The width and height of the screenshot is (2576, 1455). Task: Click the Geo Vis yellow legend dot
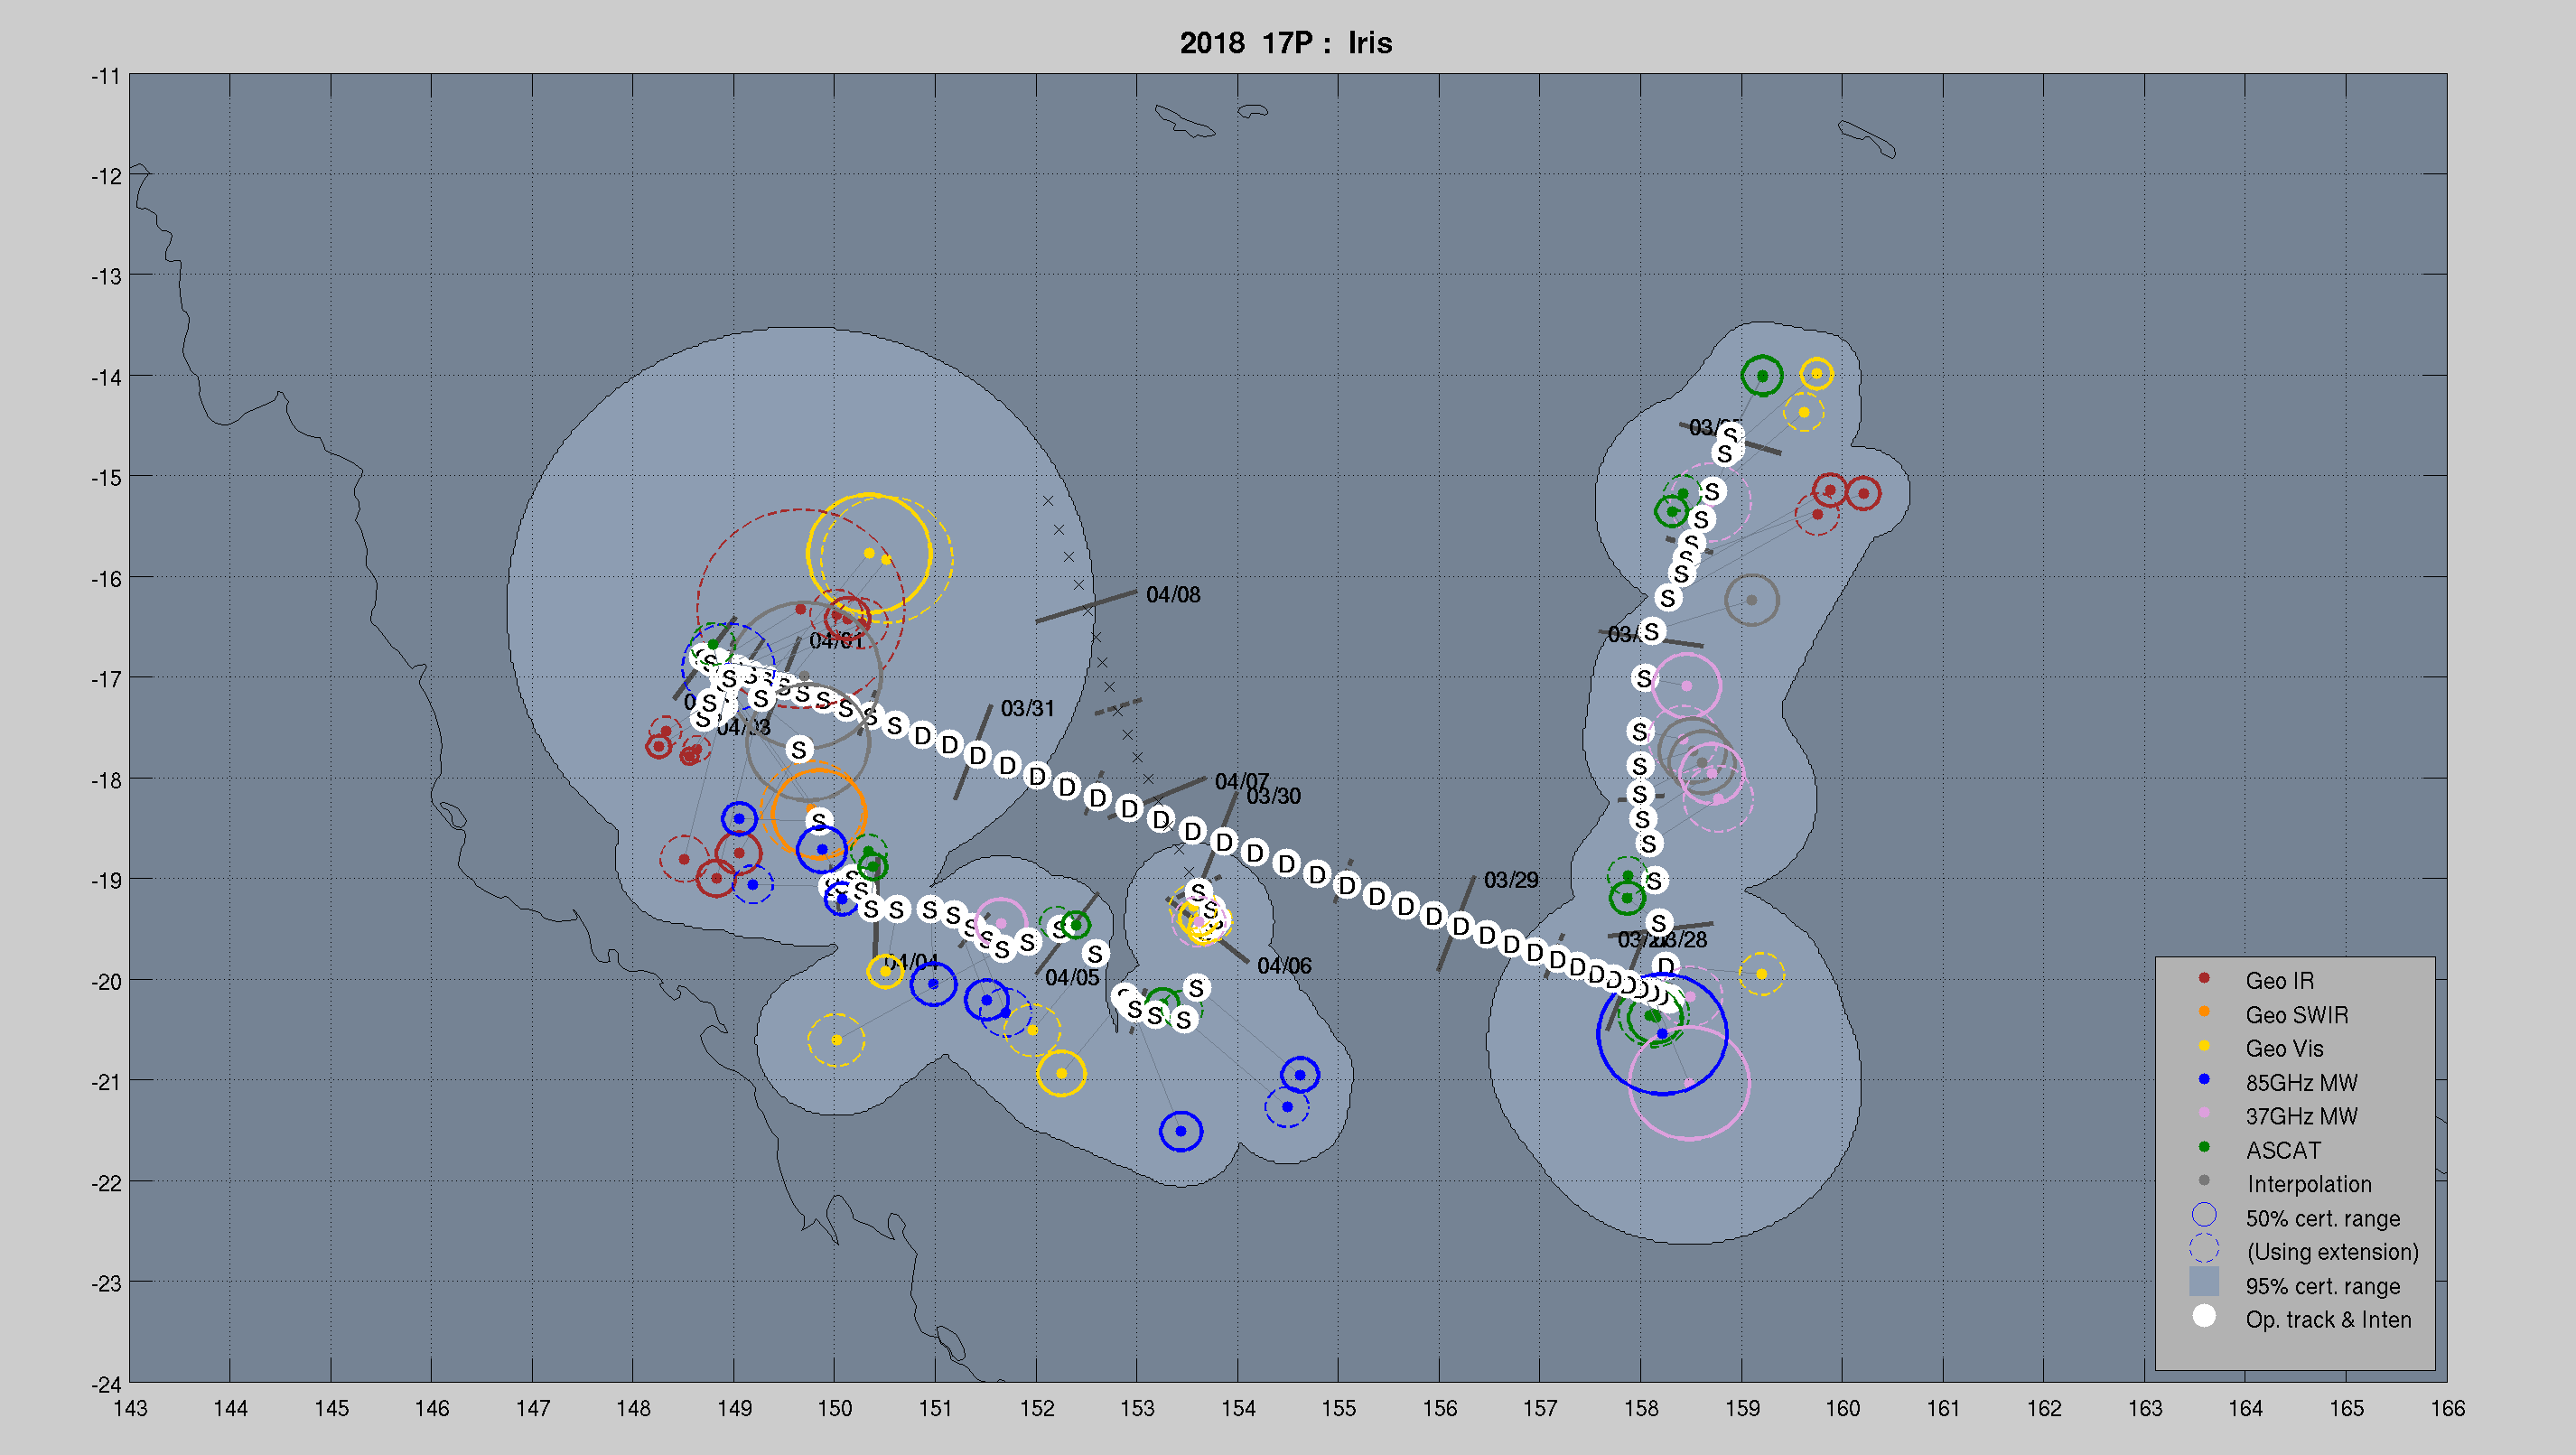[x=2204, y=1046]
